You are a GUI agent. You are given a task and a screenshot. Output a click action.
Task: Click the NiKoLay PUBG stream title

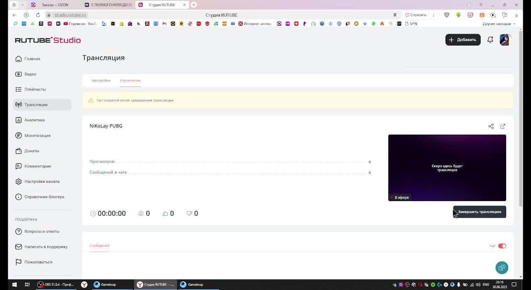(x=106, y=126)
